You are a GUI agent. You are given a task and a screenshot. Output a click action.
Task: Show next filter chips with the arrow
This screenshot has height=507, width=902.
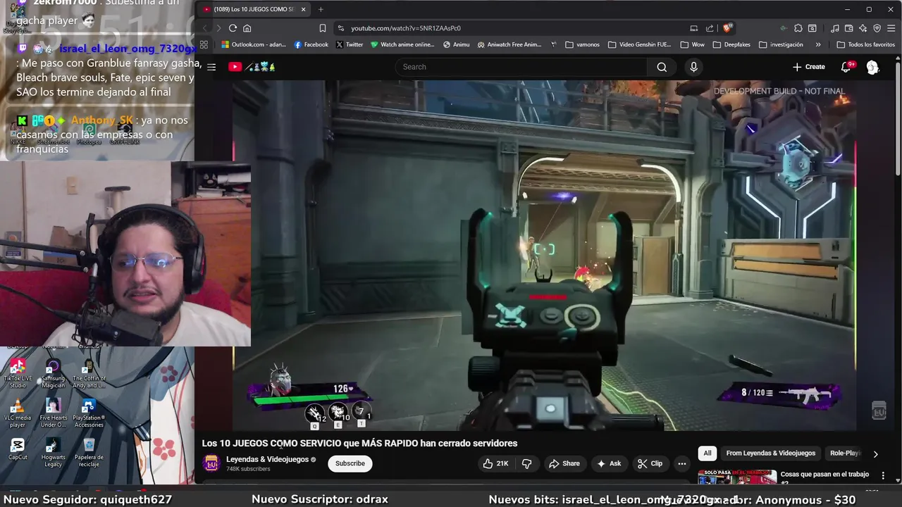click(x=875, y=453)
